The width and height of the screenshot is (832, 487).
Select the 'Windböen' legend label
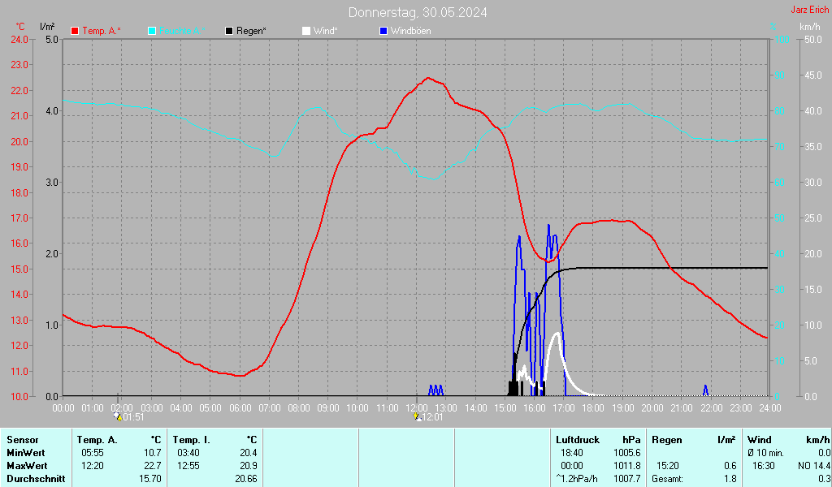(410, 31)
